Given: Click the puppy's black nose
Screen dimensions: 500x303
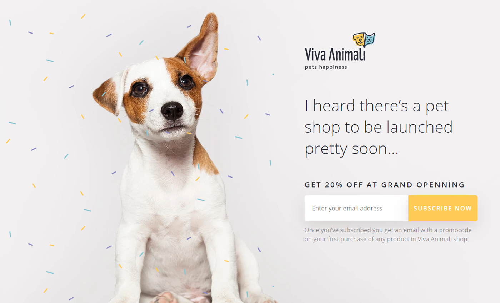Looking at the screenshot, I should pos(172,111).
